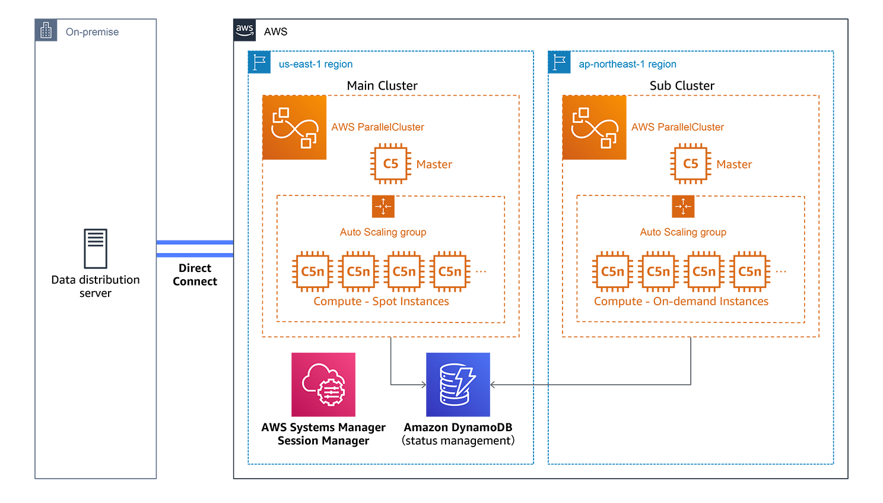883x503 pixels.
Task: Click 'Compute - On-demand Instances' label
Action: 681,302
